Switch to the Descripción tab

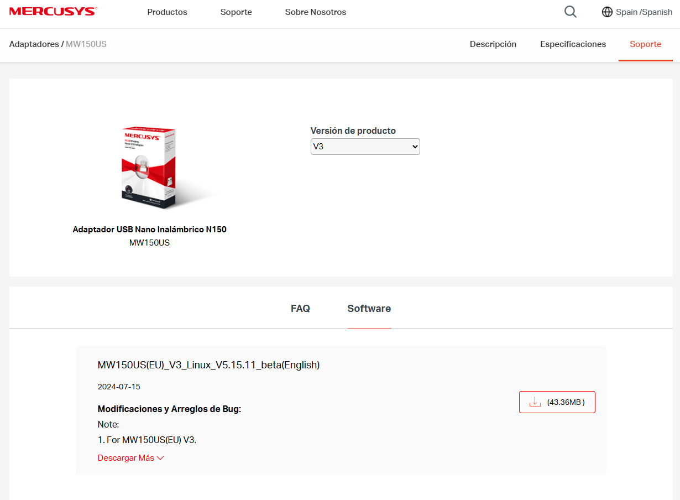493,44
